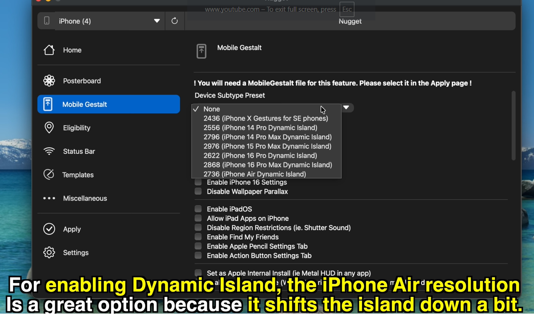Click the Device Subtype Preset label

[x=230, y=95]
